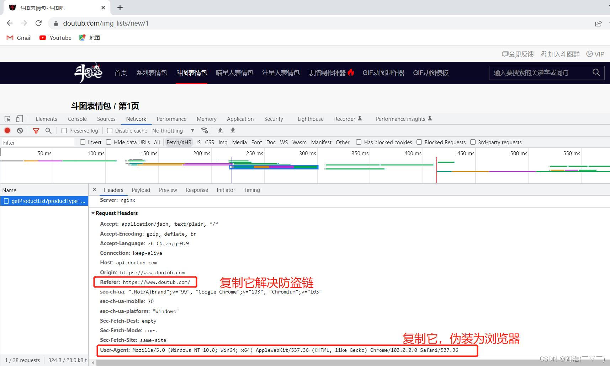
Task: Open 系列表情包 navigation item
Action: click(x=152, y=73)
